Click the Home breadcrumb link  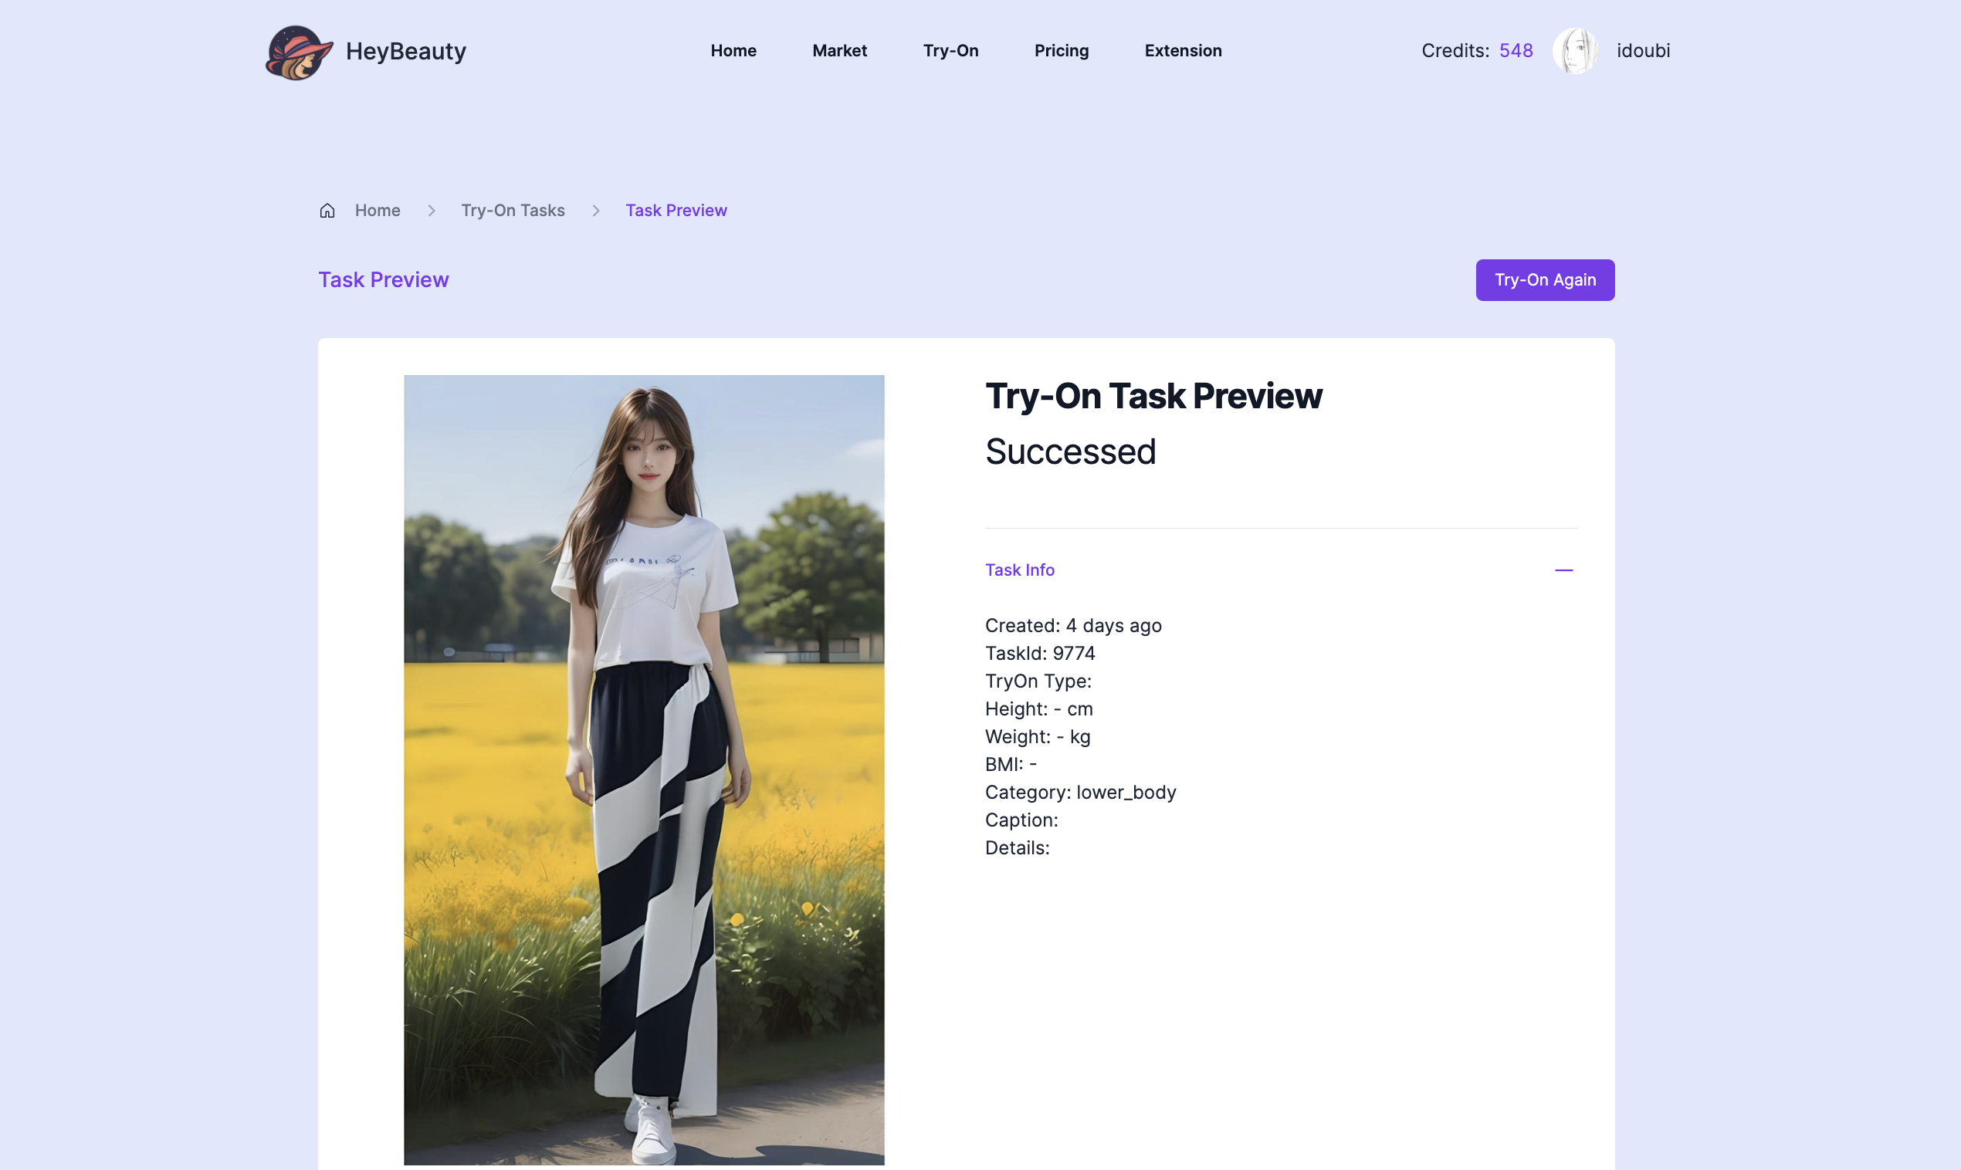tap(377, 211)
